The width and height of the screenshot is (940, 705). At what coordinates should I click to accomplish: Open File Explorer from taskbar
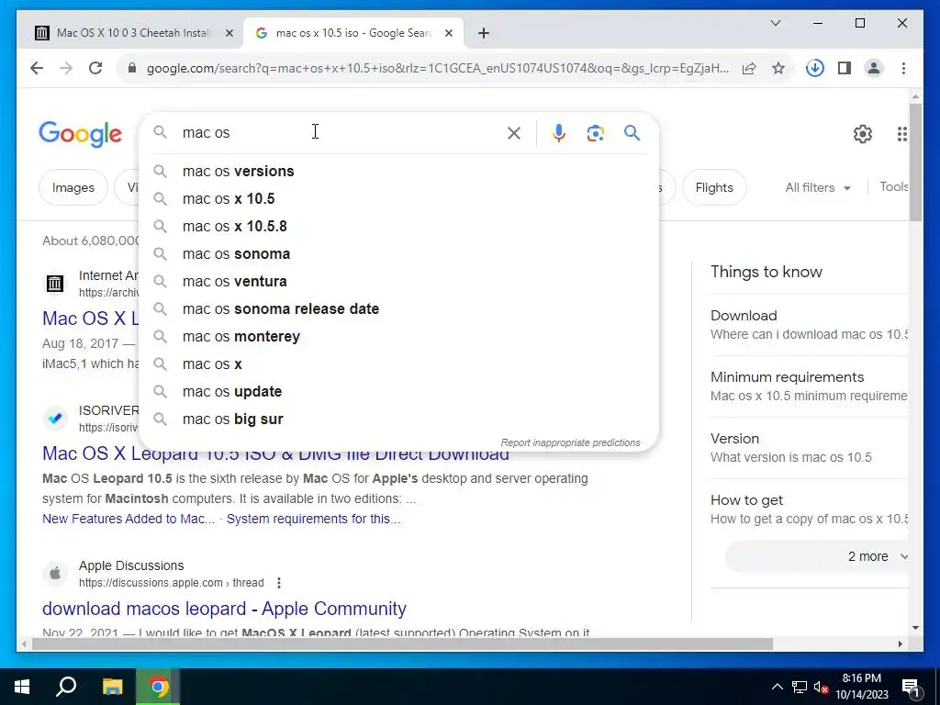pos(112,687)
